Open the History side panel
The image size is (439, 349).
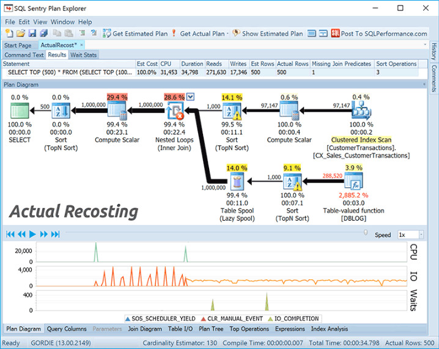click(433, 51)
